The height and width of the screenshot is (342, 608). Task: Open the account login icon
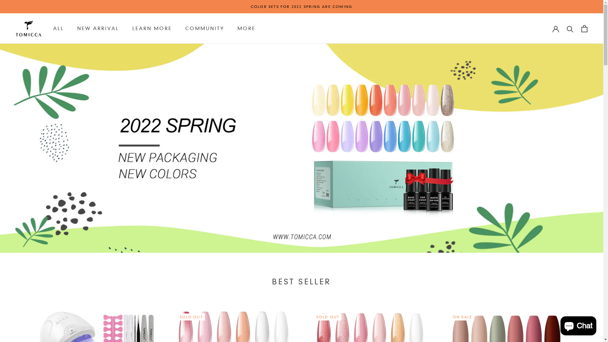click(556, 28)
